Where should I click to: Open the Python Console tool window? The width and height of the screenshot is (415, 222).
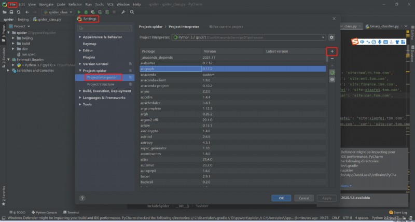(44, 212)
